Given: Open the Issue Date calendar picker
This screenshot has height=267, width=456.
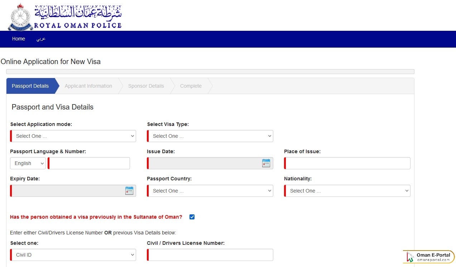Looking at the screenshot, I should click(266, 163).
